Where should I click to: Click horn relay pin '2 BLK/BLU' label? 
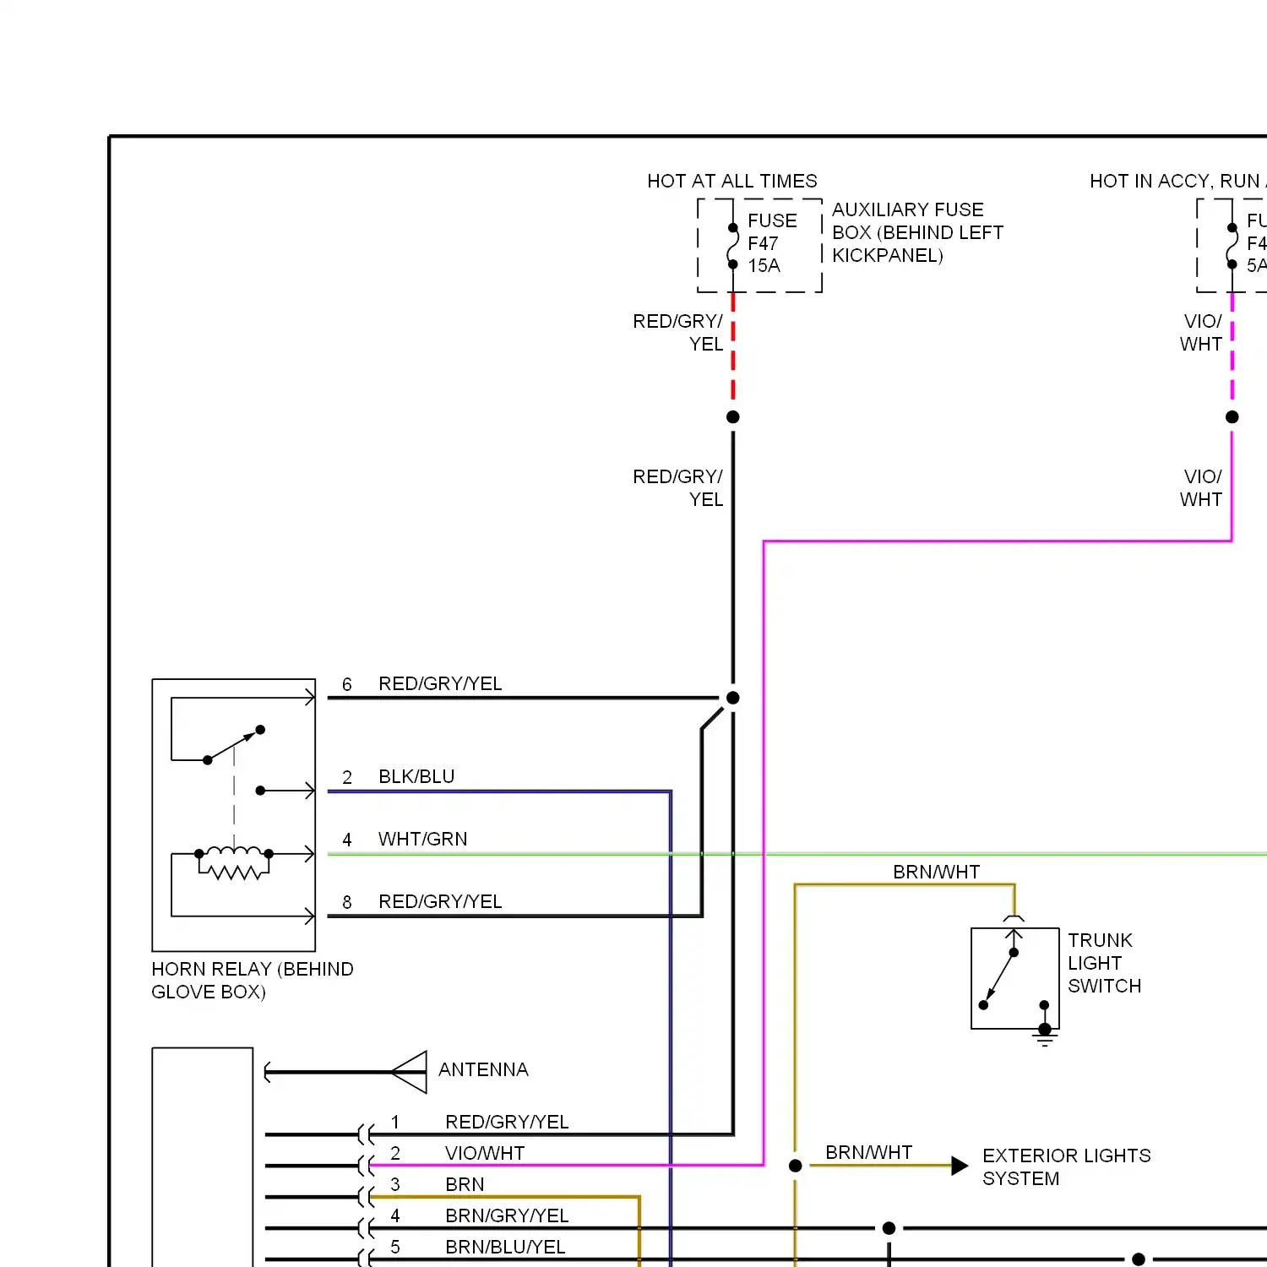[x=398, y=776]
